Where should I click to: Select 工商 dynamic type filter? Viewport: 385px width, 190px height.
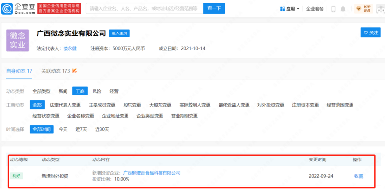tap(80, 91)
